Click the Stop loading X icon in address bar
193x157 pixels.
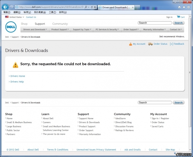(95, 7)
